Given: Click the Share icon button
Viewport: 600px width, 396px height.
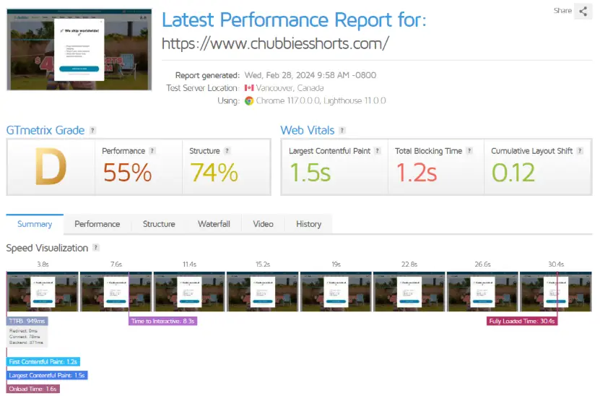Looking at the screenshot, I should point(583,11).
